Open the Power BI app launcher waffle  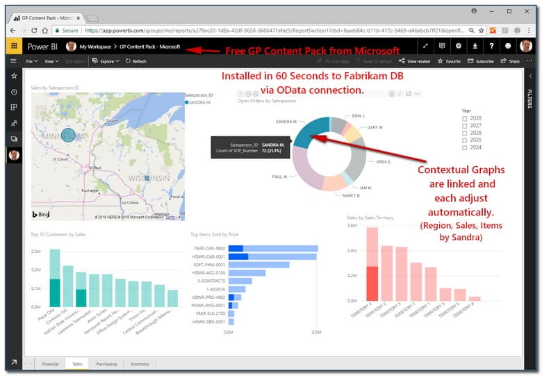14,47
